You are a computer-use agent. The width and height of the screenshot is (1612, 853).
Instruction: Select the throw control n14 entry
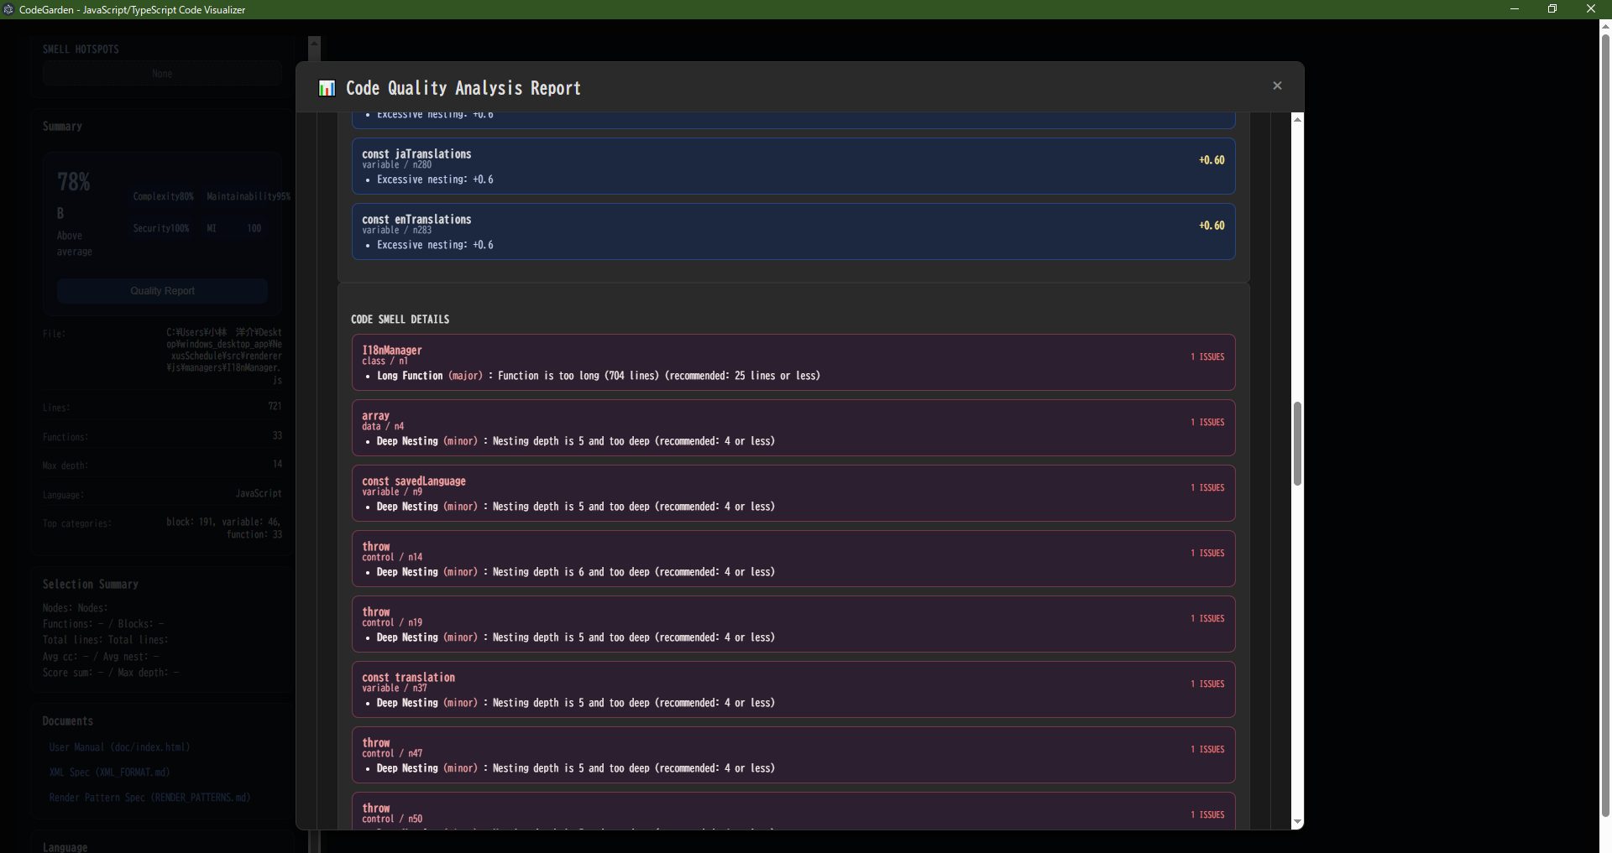tap(793, 559)
